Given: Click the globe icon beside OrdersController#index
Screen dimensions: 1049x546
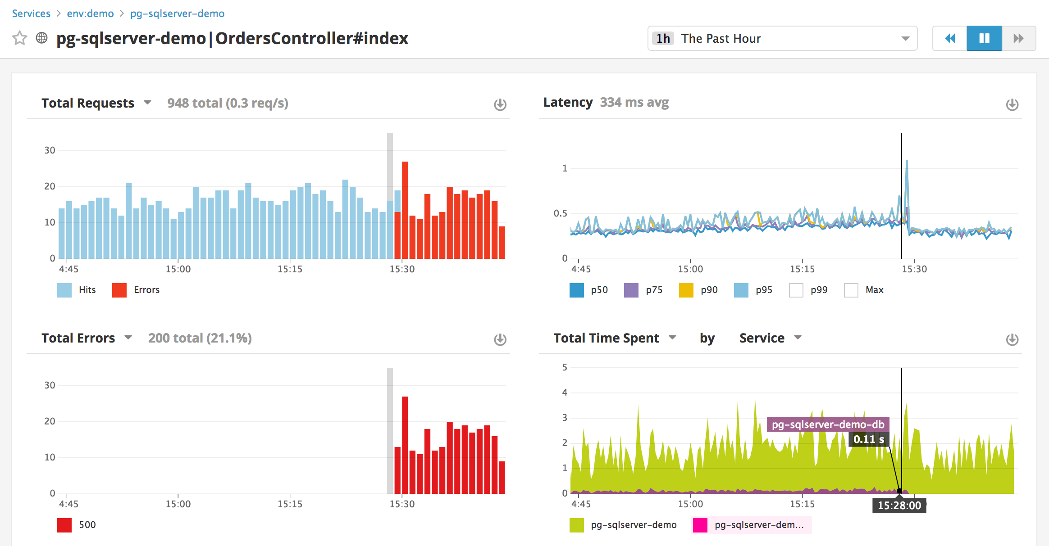Looking at the screenshot, I should point(41,38).
